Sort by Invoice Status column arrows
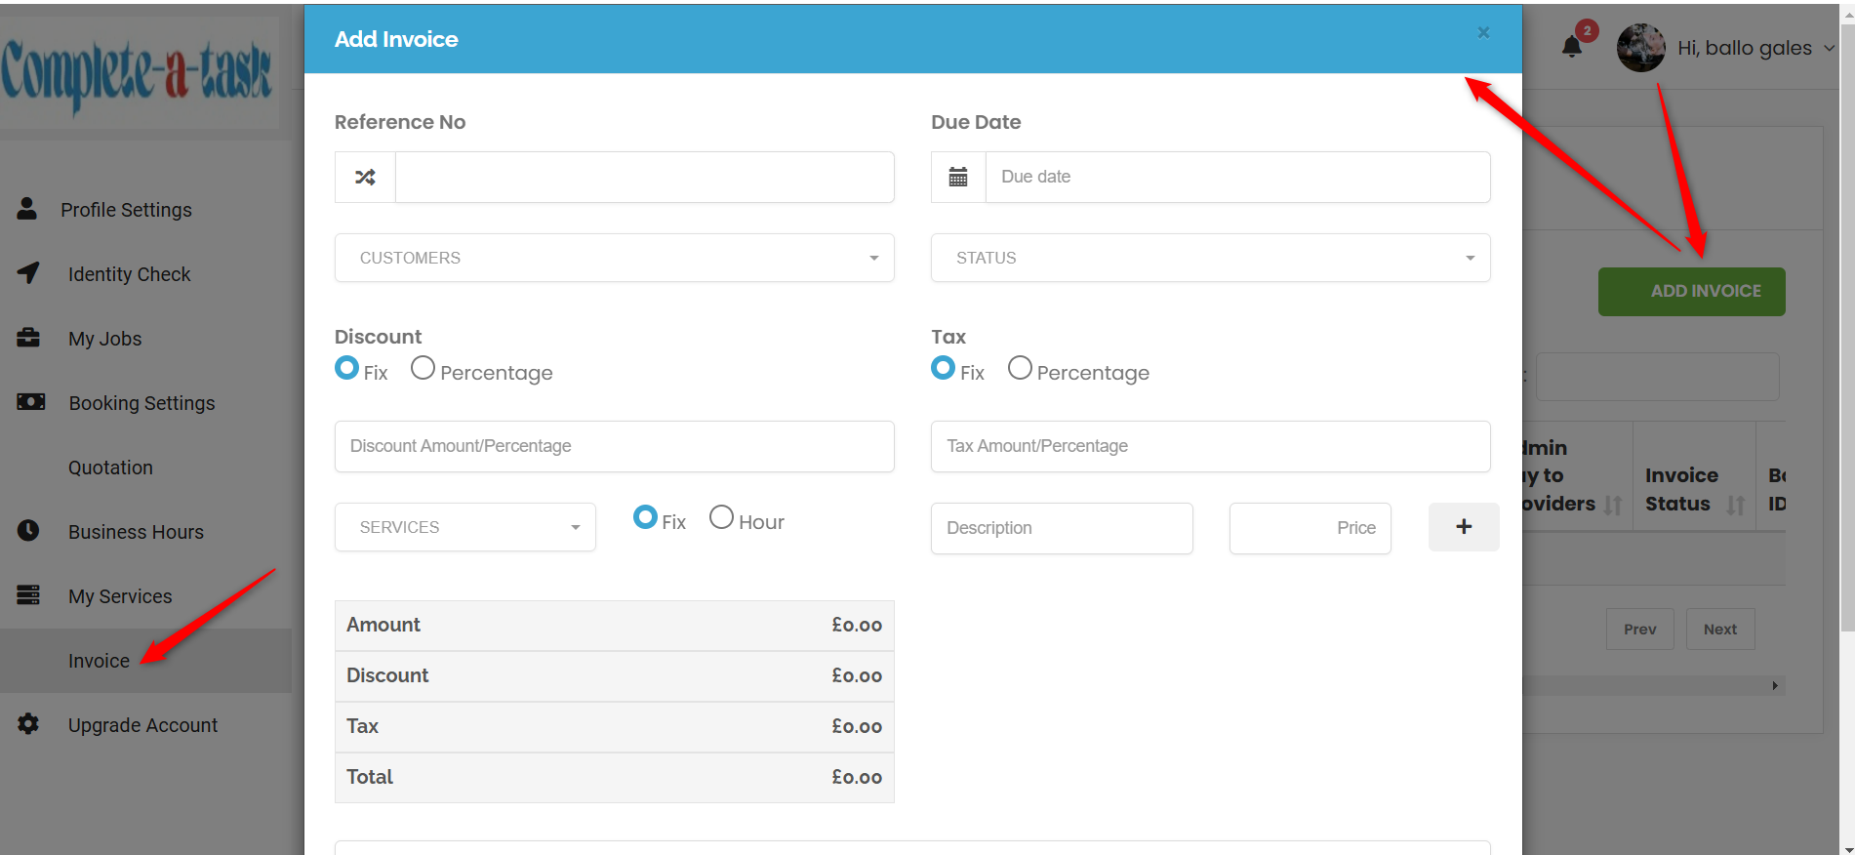Viewport: 1855px width, 855px height. coord(1735,505)
